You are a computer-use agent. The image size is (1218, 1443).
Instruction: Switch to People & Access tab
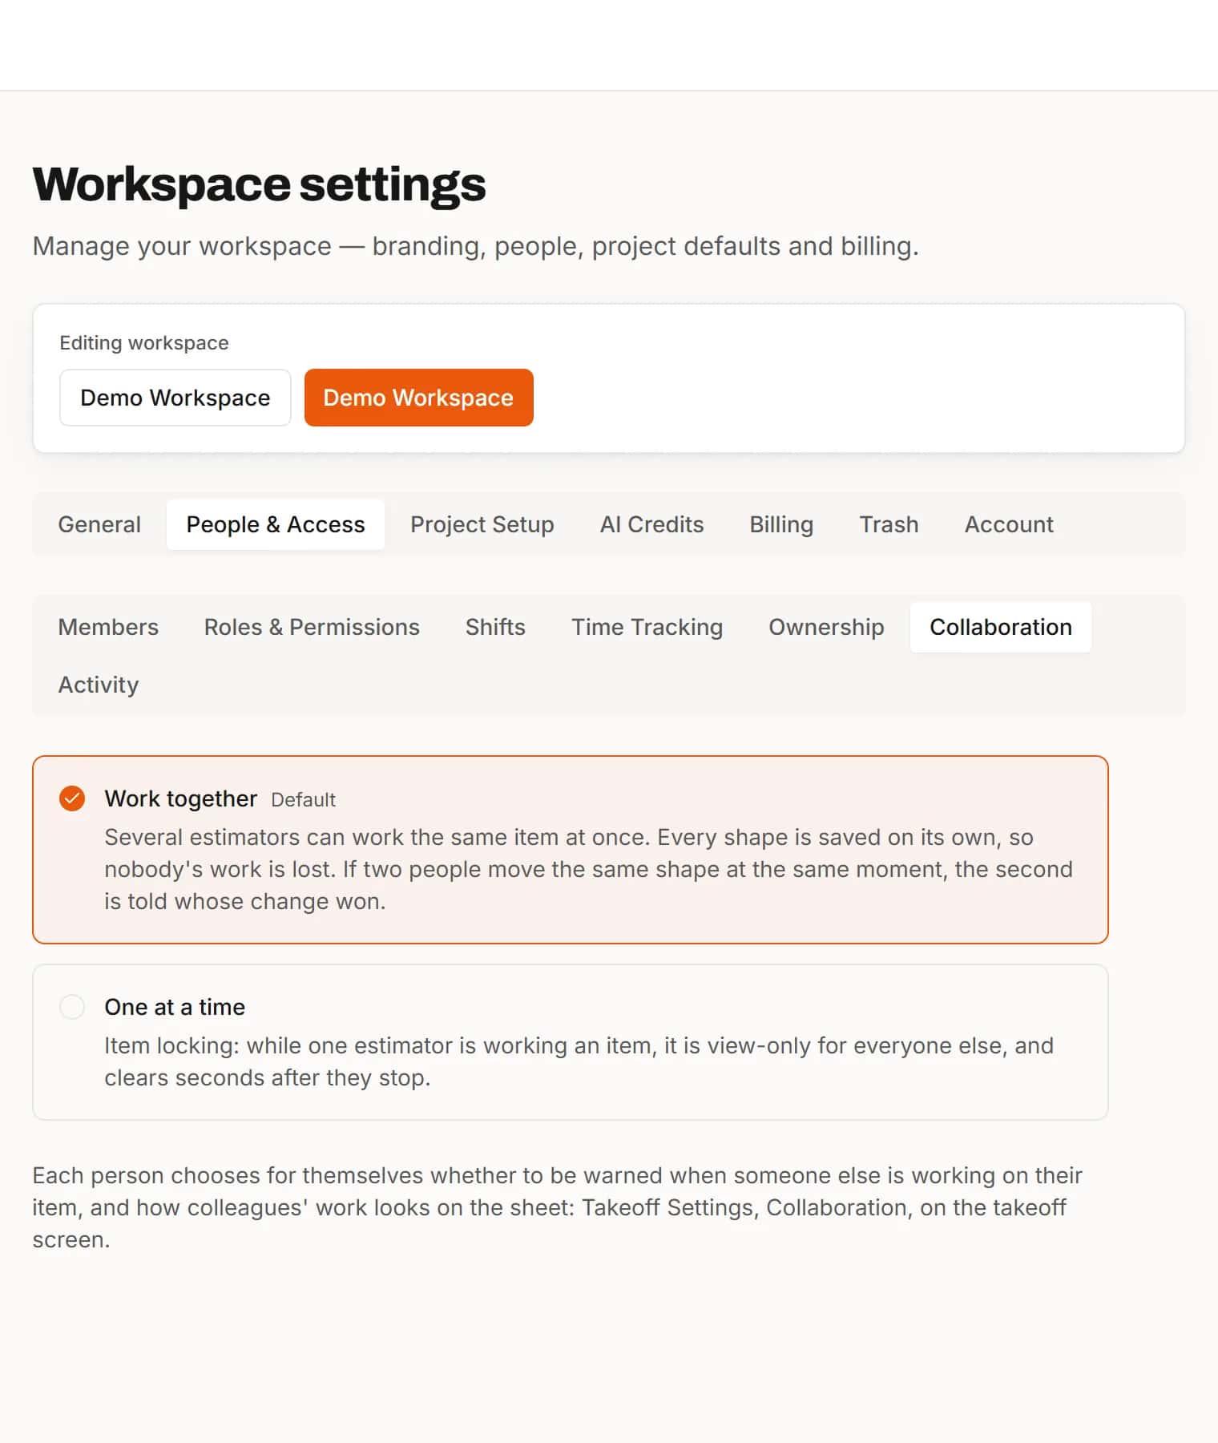276,524
